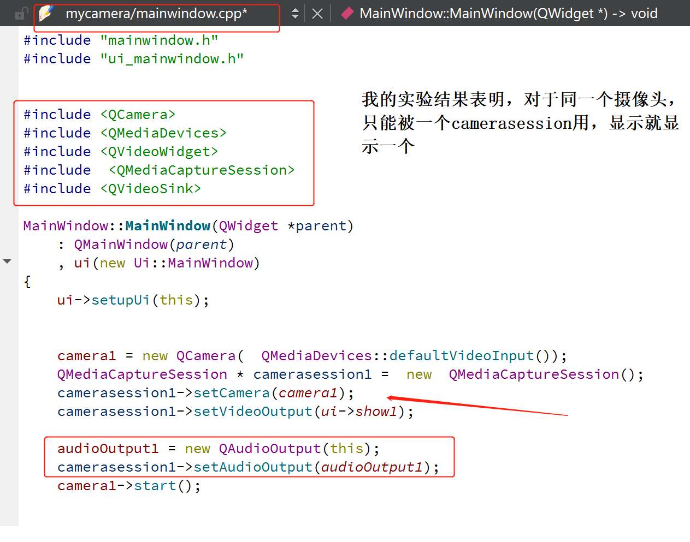Click the setCamera(camera1) call

[x=270, y=393]
